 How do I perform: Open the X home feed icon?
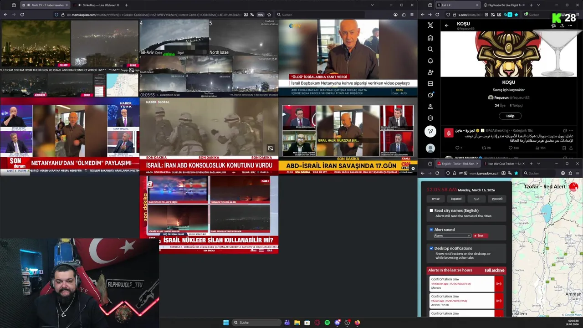tap(430, 38)
